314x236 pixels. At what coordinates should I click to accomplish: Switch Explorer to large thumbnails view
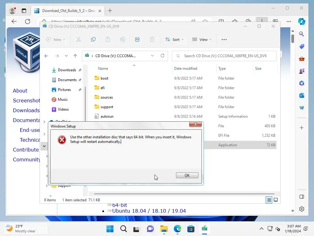pos(276,200)
